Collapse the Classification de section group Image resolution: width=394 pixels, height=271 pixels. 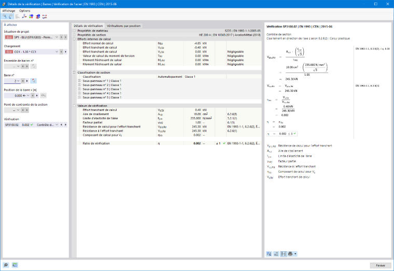tap(74, 73)
